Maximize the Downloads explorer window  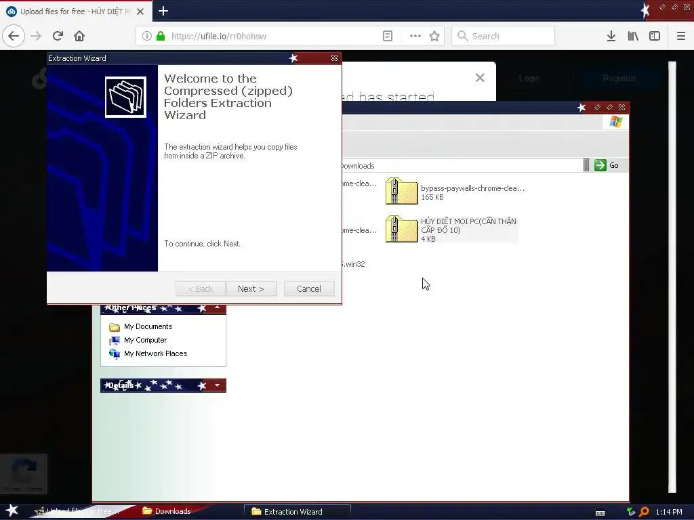click(x=609, y=108)
